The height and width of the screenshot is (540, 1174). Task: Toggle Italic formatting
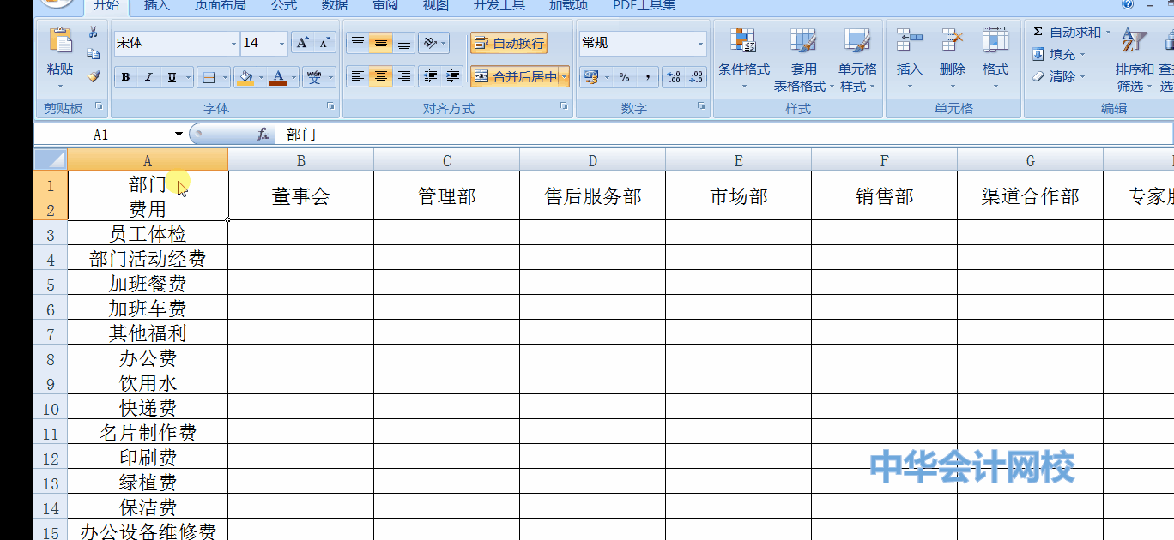pos(148,77)
